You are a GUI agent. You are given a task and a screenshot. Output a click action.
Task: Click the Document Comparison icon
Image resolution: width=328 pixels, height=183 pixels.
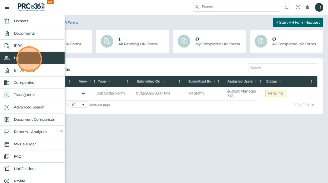pyautogui.click(x=7, y=119)
